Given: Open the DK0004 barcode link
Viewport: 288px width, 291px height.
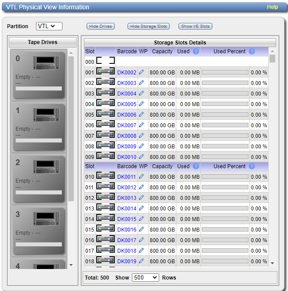Looking at the screenshot, I should [x=127, y=93].
